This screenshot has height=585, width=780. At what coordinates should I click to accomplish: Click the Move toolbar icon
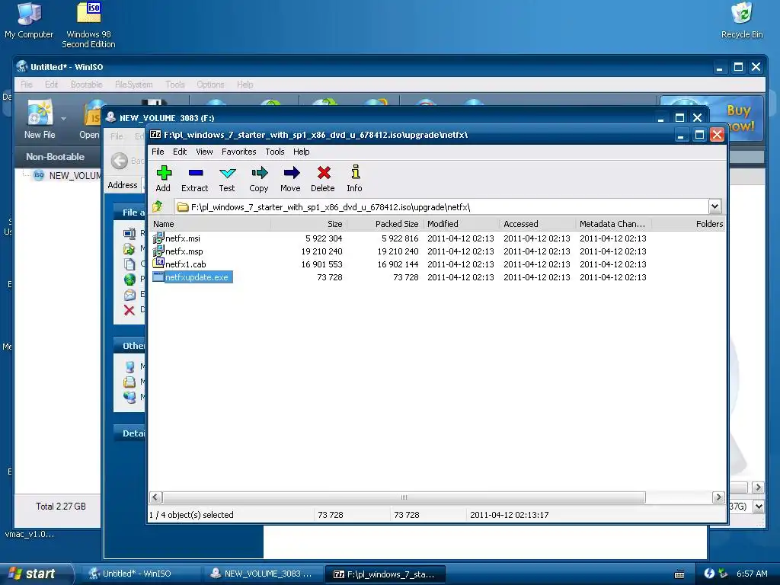click(290, 178)
